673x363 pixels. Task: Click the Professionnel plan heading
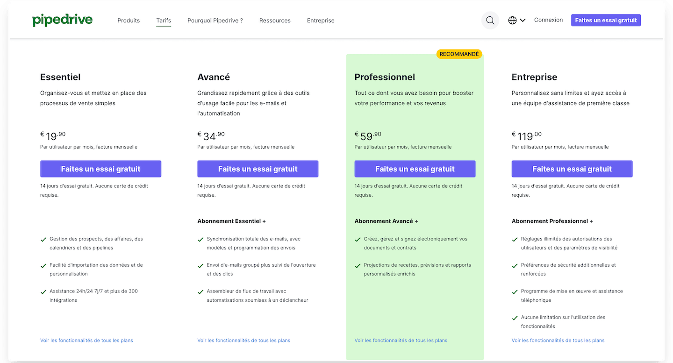[x=385, y=77]
